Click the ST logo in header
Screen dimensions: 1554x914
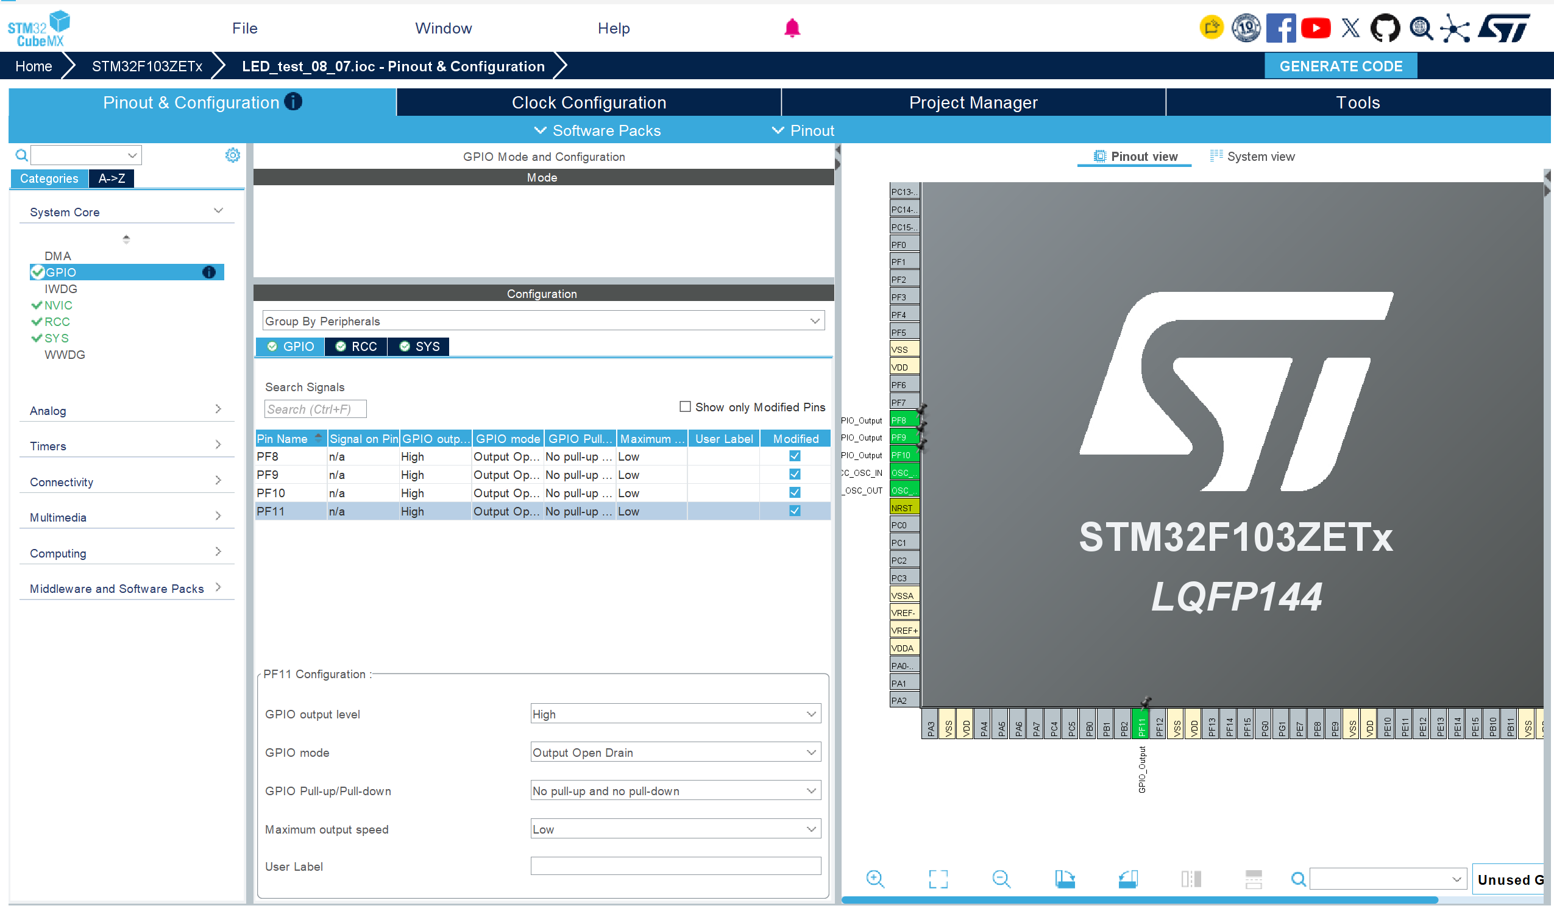[1504, 29]
